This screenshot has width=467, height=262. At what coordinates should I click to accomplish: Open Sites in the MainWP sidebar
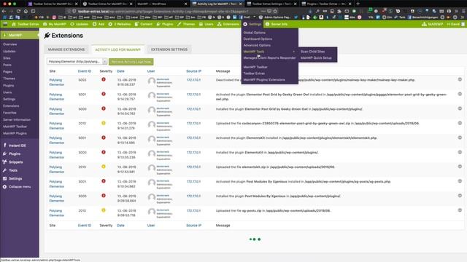pyautogui.click(x=7, y=58)
